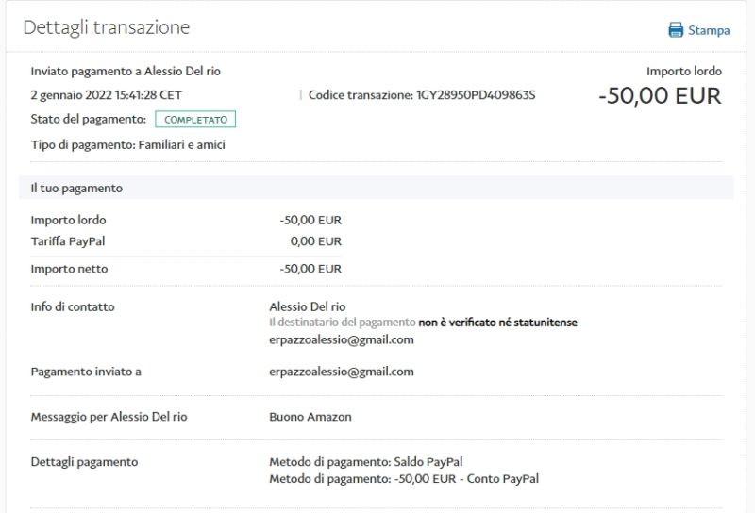Click the Il tuo pagamento section header

click(x=76, y=188)
